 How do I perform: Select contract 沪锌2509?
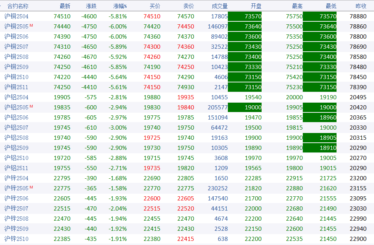point(16,229)
